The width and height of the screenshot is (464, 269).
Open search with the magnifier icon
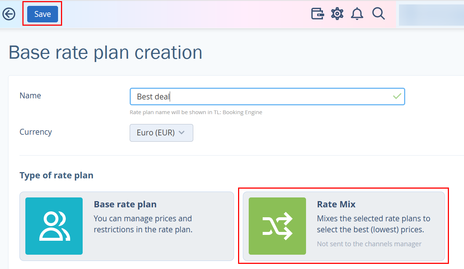pyautogui.click(x=378, y=14)
